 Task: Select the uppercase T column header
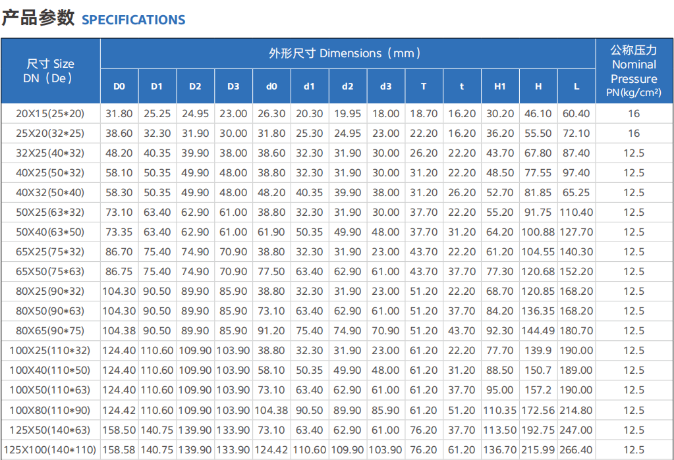click(424, 86)
